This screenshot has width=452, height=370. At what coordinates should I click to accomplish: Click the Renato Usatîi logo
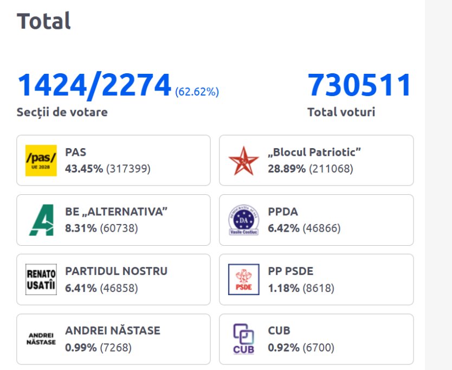(x=41, y=279)
